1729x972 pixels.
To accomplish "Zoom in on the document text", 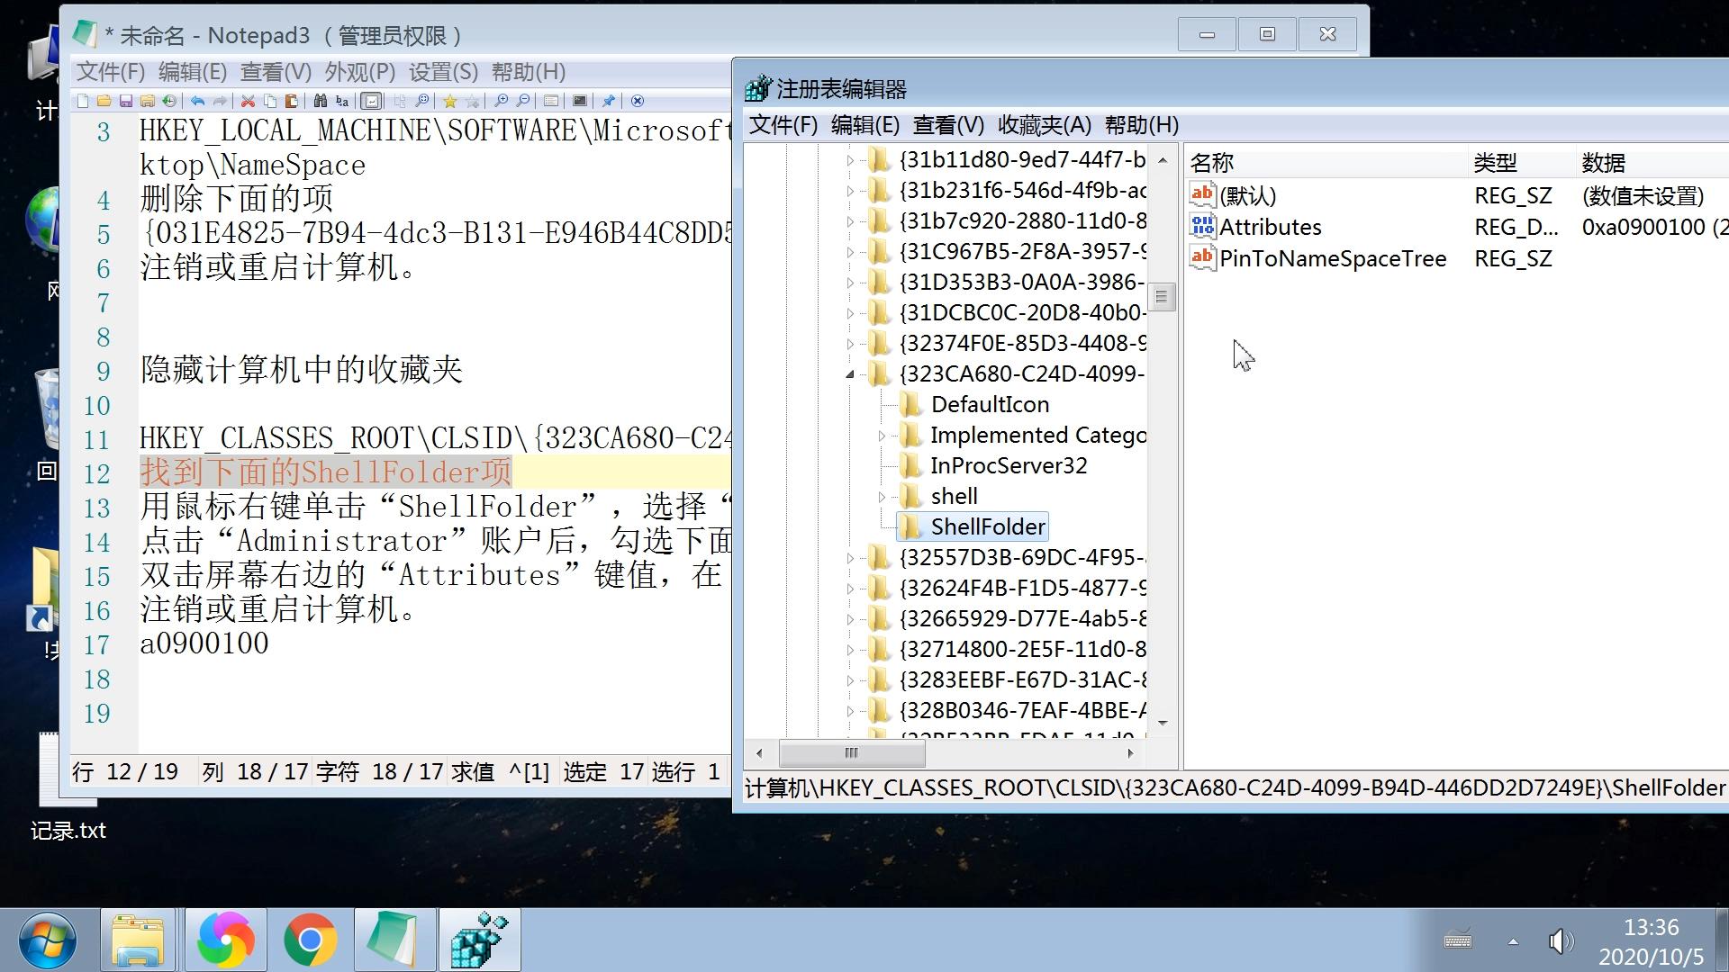I will tap(502, 101).
